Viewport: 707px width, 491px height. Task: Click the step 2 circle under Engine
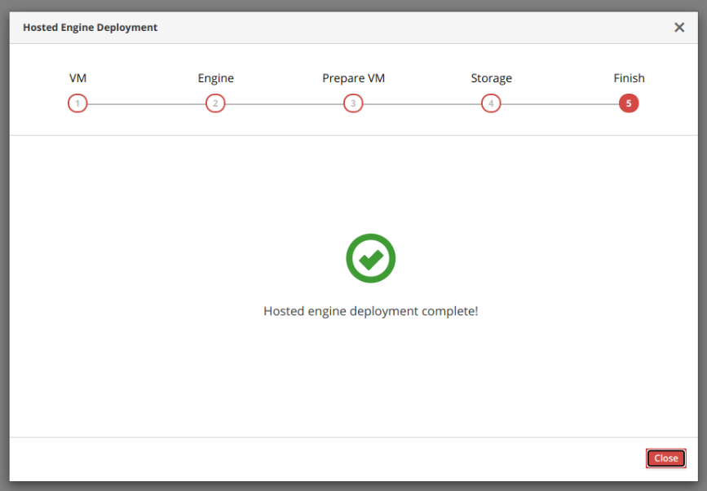(215, 103)
